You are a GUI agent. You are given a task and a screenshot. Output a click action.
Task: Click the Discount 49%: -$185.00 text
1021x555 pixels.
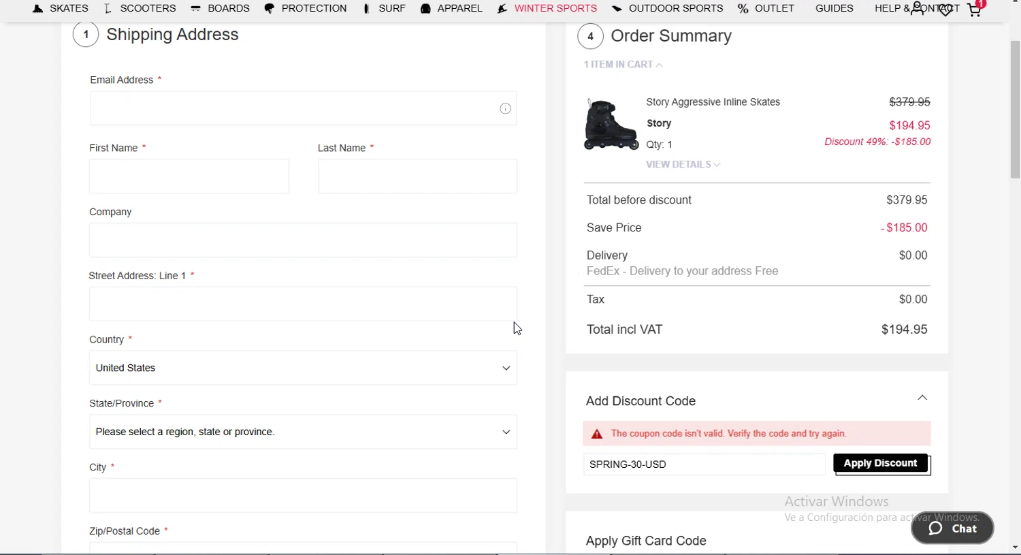(877, 142)
